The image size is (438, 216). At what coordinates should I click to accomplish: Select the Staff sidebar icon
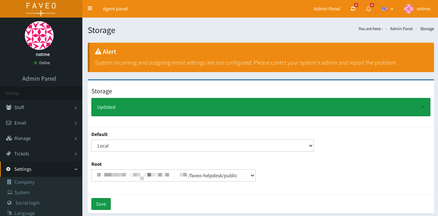click(x=9, y=107)
